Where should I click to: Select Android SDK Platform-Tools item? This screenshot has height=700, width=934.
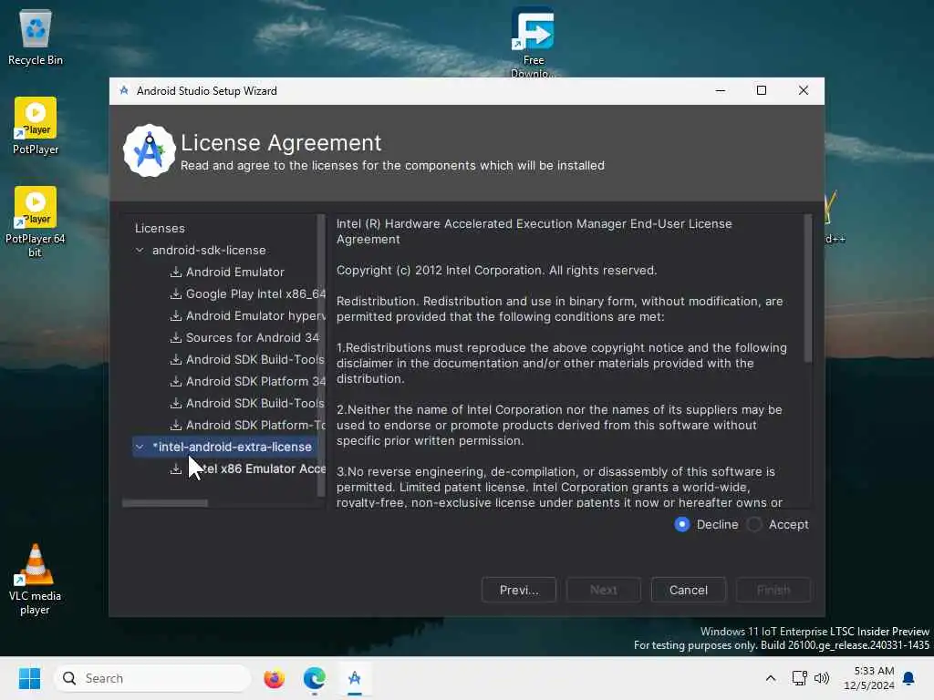(255, 425)
